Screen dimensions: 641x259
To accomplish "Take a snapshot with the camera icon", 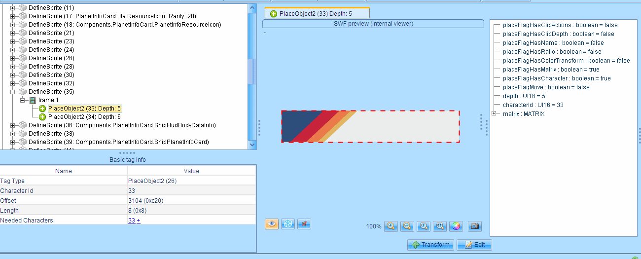I will click(474, 226).
